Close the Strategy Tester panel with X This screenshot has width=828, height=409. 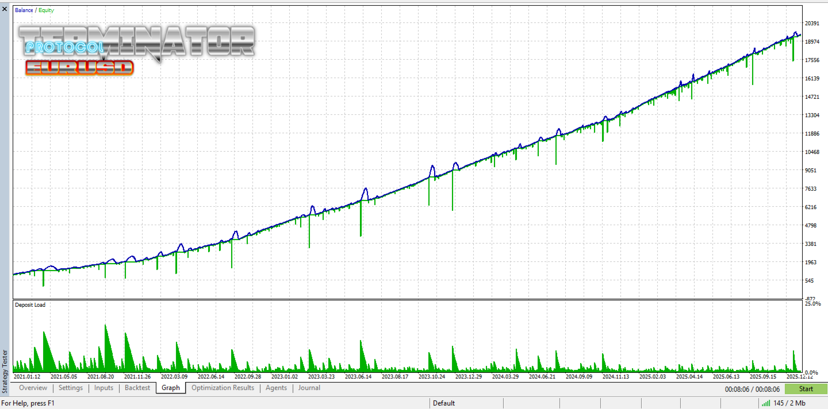tap(5, 9)
